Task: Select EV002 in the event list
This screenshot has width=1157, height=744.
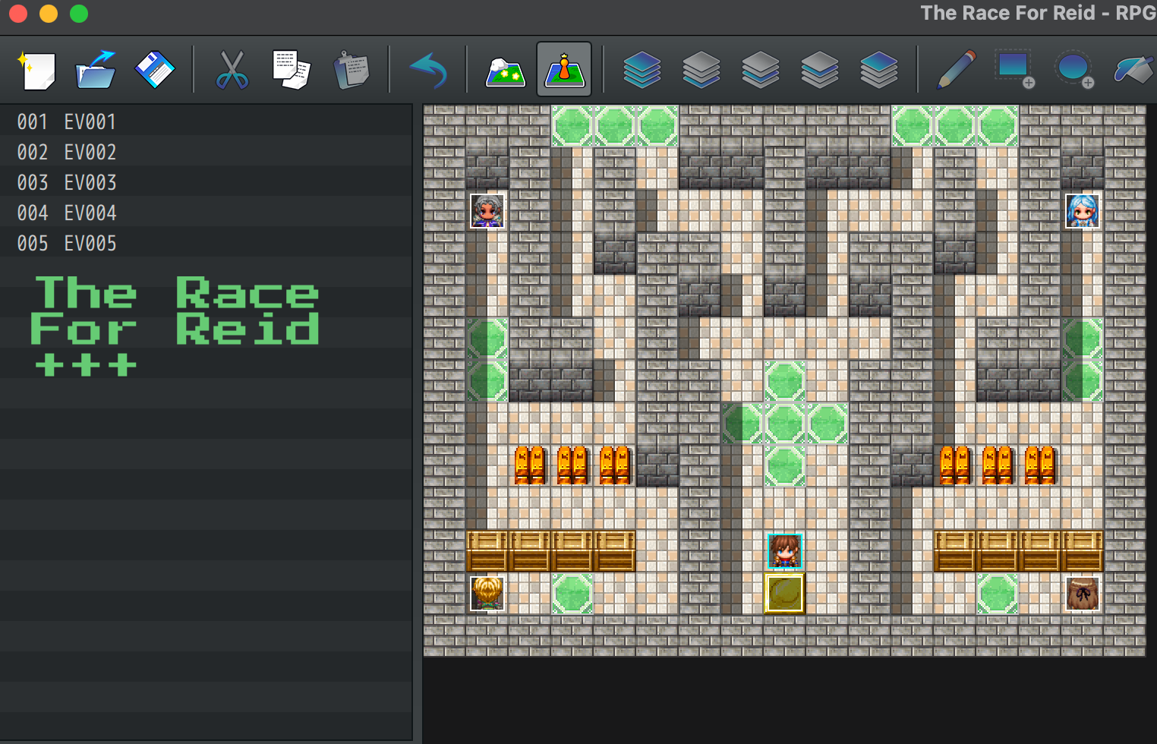Action: pyautogui.click(x=206, y=152)
